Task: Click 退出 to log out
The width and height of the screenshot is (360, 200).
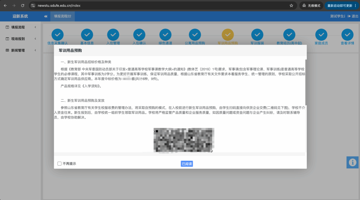Action: [353, 16]
